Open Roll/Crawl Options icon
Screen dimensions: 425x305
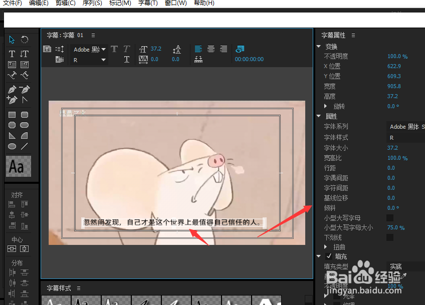[x=60, y=49]
